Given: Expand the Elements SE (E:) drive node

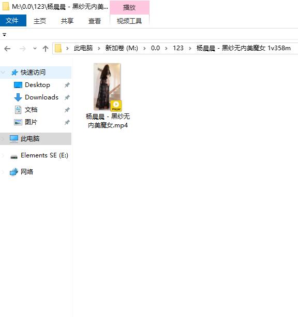Looking at the screenshot, I should point(3,155).
